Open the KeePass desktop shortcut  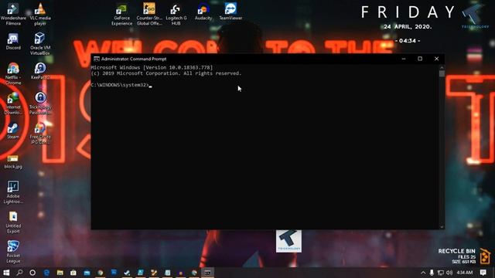tap(40, 71)
